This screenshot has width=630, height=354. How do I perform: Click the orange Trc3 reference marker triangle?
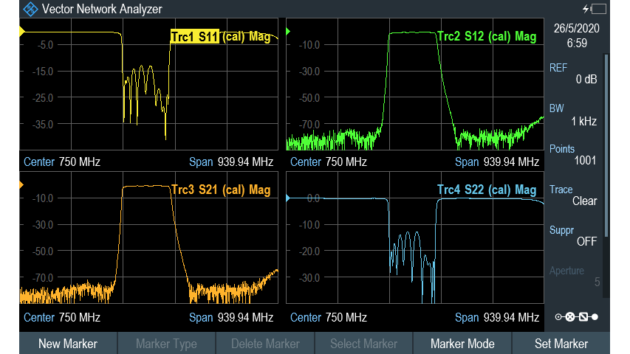coord(21,184)
